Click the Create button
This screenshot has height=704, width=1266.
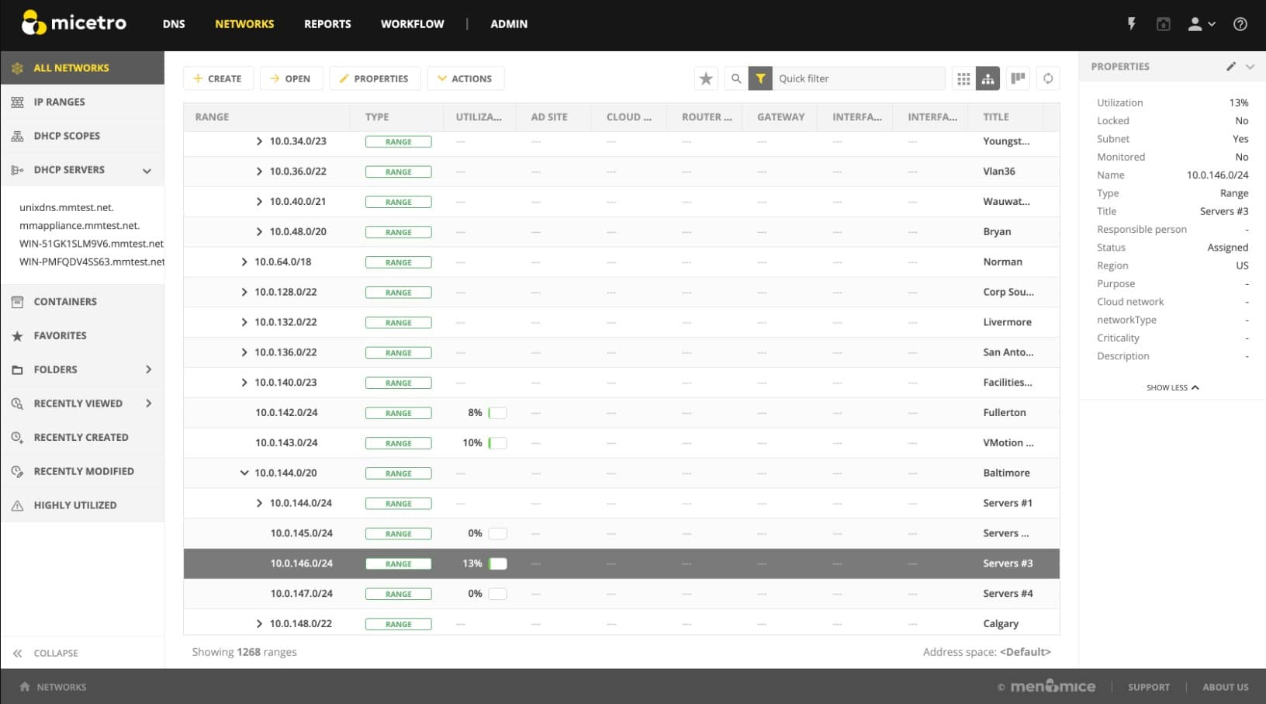pyautogui.click(x=218, y=78)
